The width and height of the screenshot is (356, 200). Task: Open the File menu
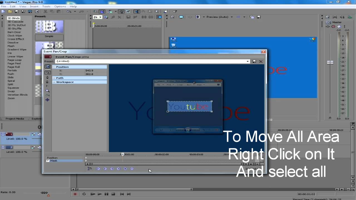(x=3, y=6)
